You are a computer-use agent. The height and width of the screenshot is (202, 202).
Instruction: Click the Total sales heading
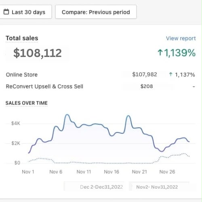(22, 38)
